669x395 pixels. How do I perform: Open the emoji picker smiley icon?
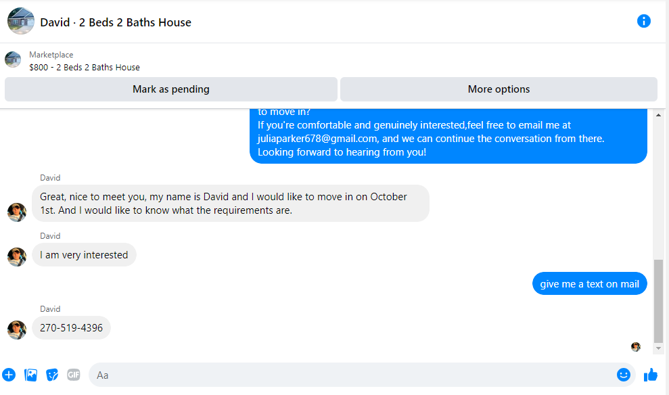pyautogui.click(x=624, y=375)
